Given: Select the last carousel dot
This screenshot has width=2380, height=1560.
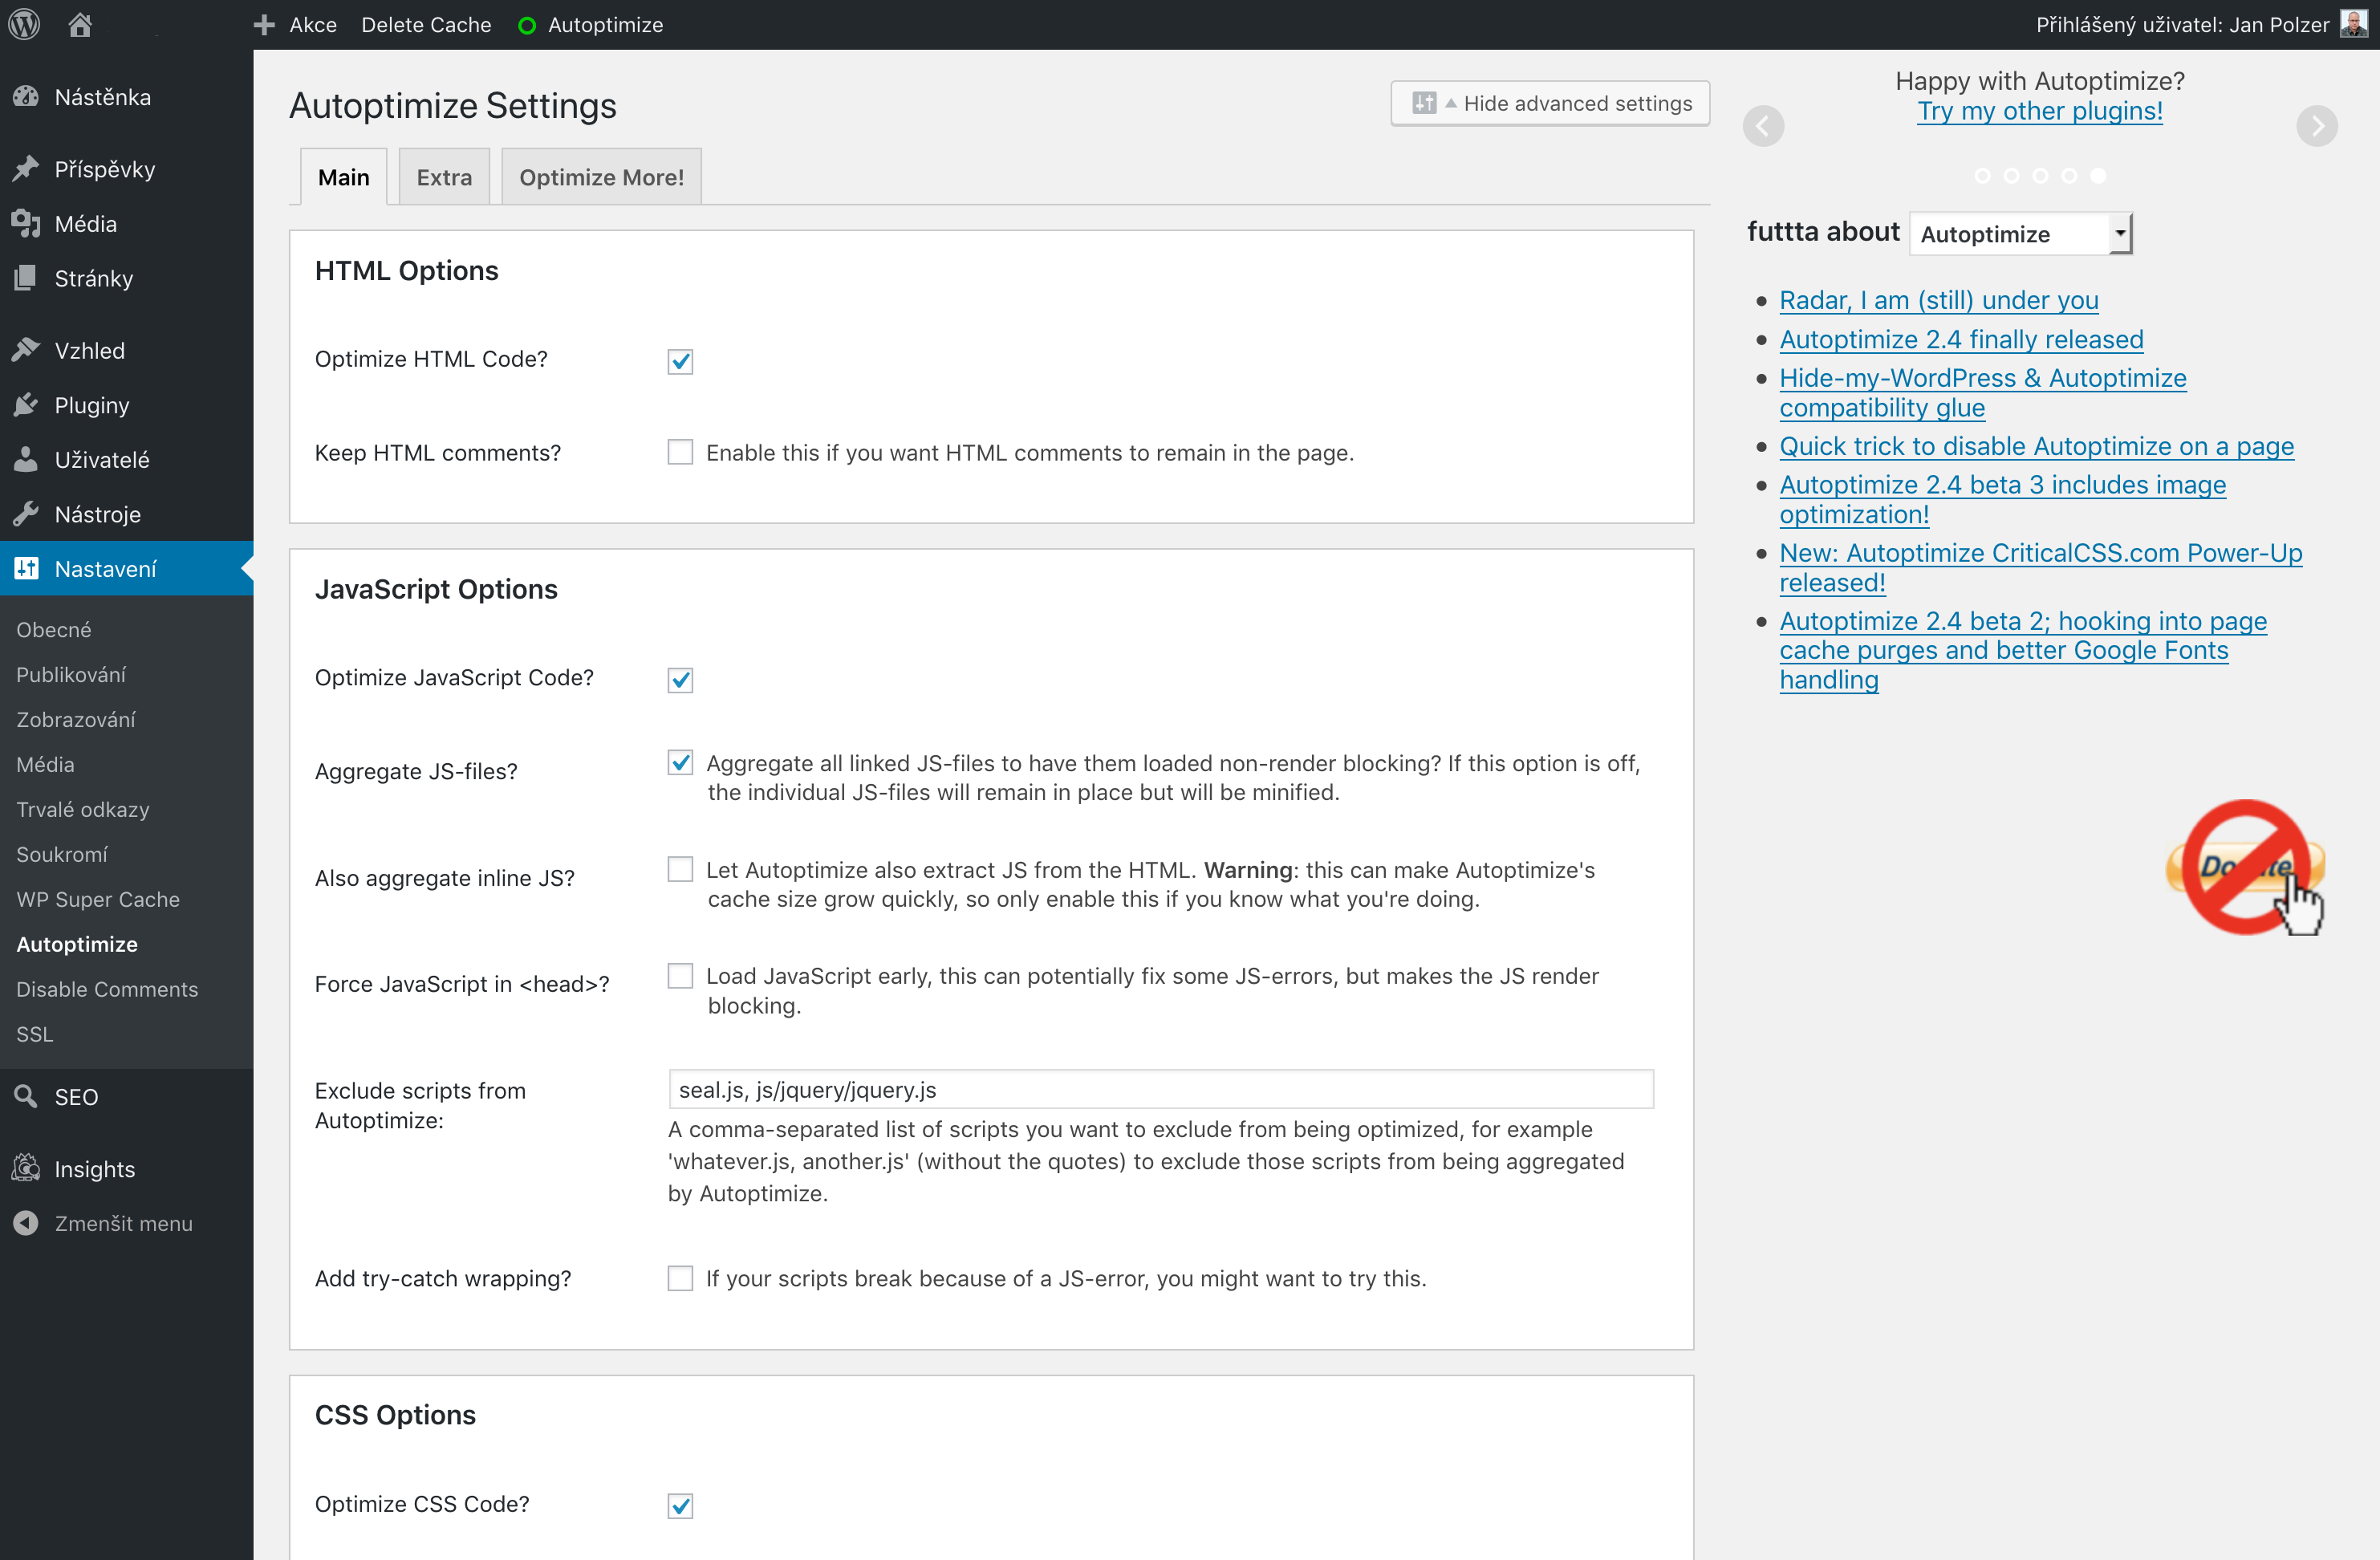Looking at the screenshot, I should (2098, 176).
